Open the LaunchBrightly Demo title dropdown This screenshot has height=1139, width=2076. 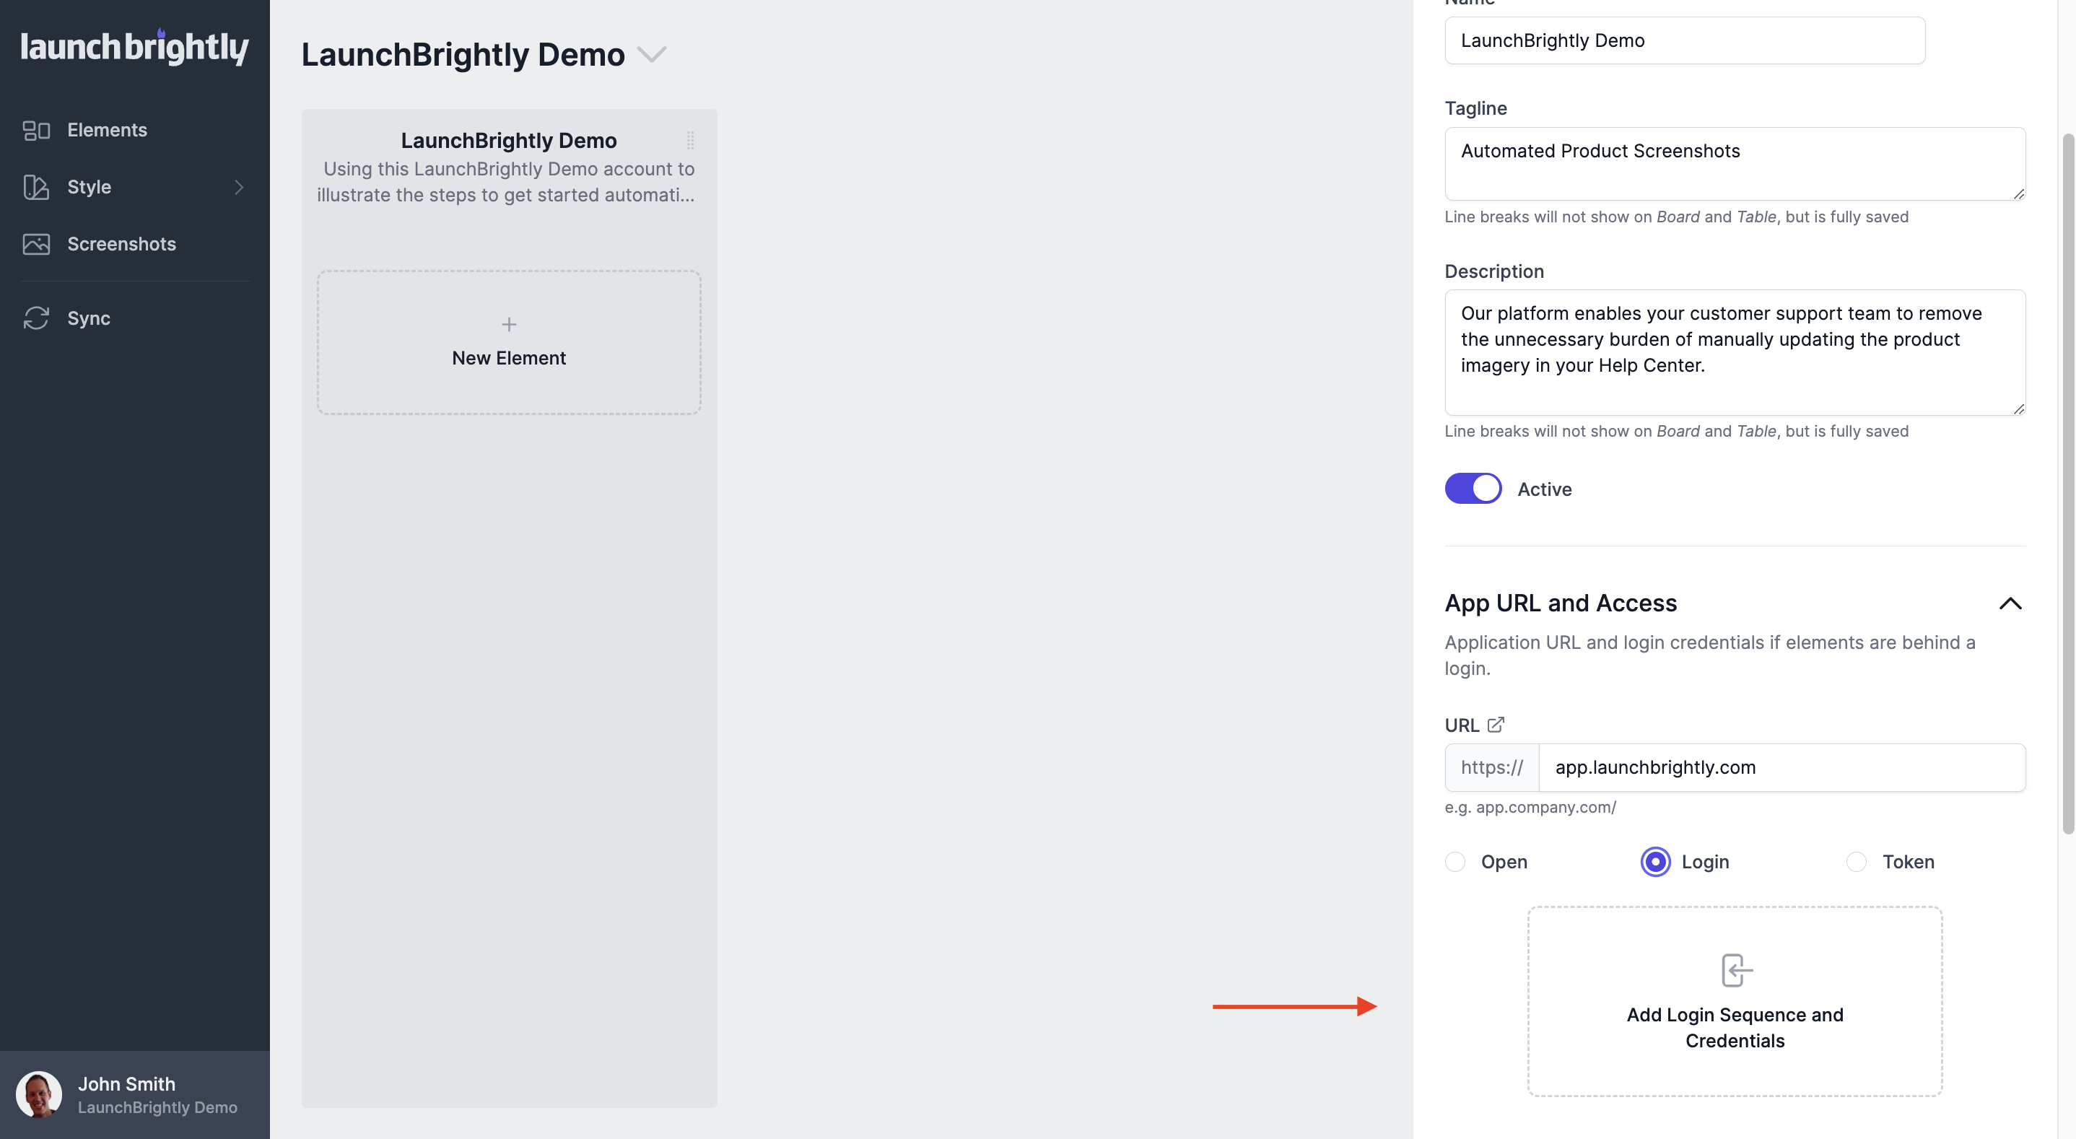[652, 54]
